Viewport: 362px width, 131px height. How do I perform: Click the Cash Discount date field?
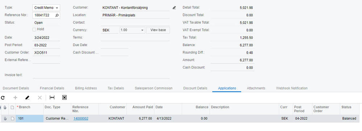click(x=114, y=53)
